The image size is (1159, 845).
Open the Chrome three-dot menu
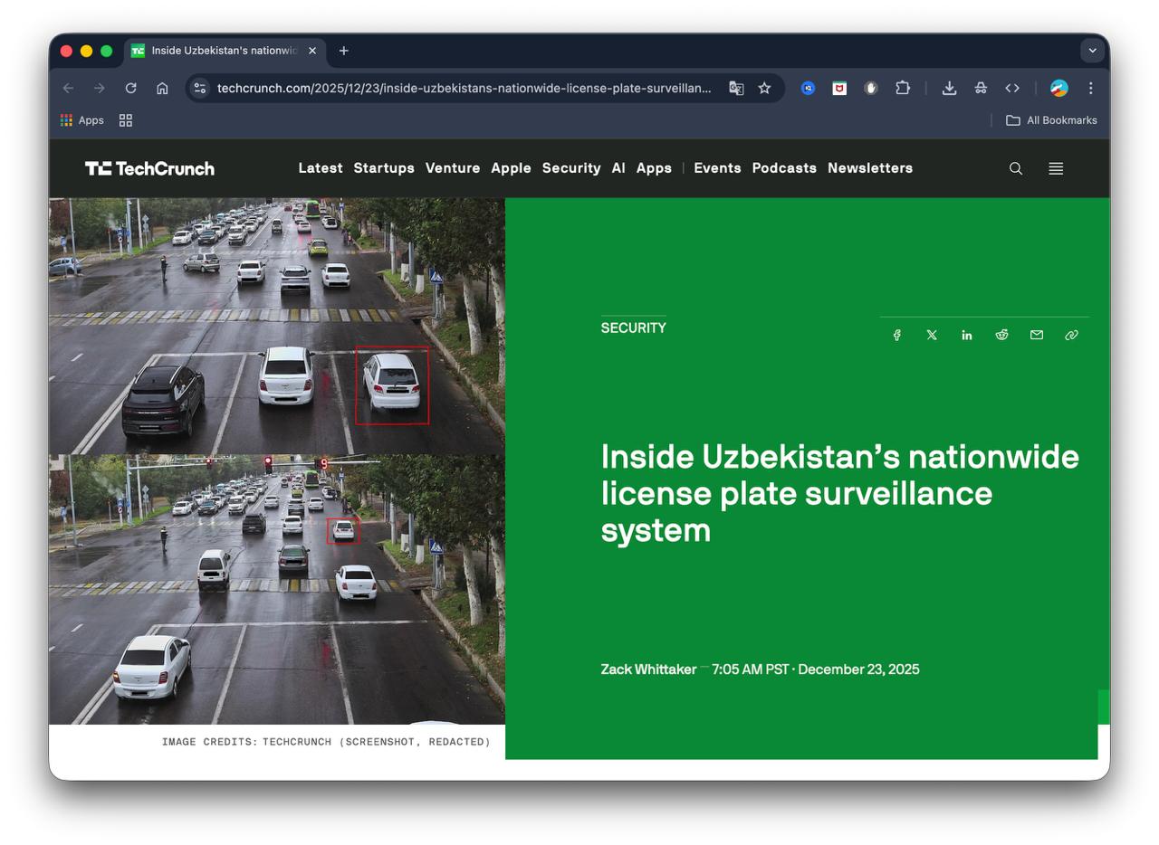pyautogui.click(x=1090, y=88)
